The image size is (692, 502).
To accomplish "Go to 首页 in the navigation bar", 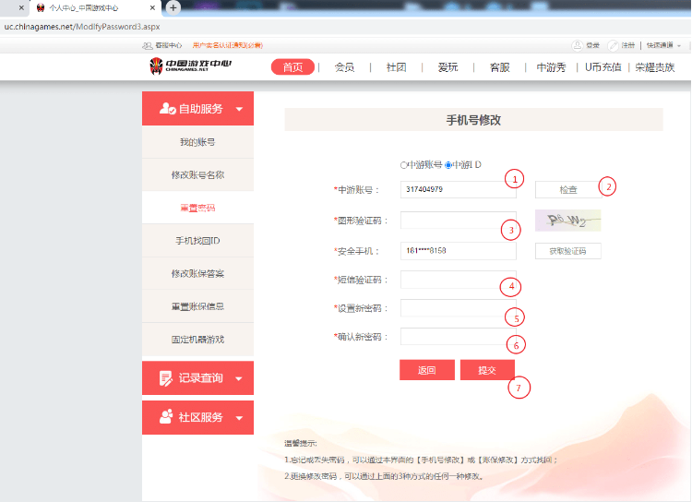I will coord(292,67).
